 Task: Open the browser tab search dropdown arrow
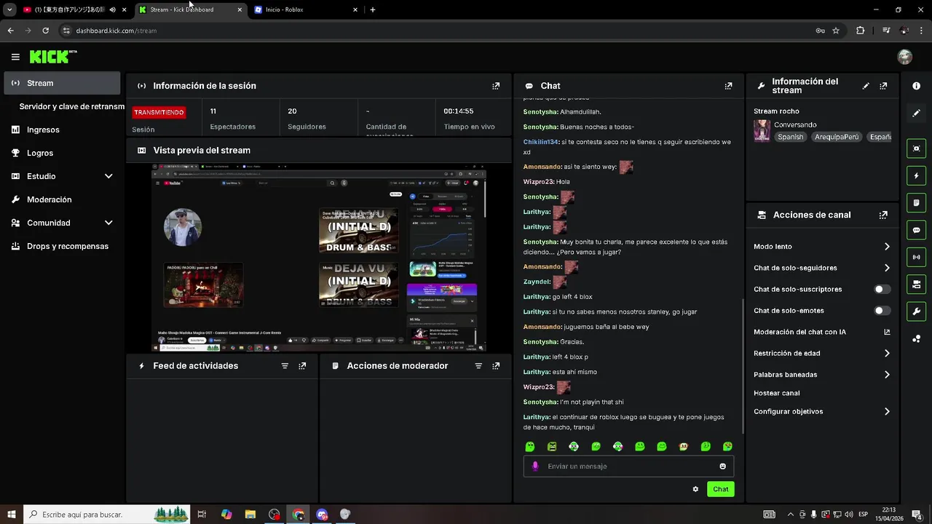coord(9,9)
